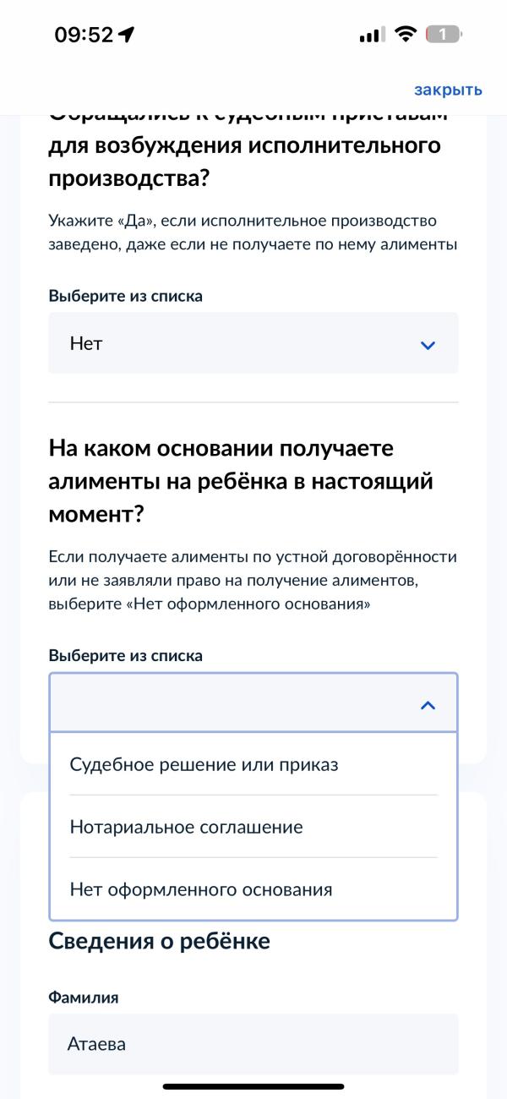Screen dimensions: 507x1099
Task: Click the Фамилия field containing «Атаева»
Action: click(x=253, y=1044)
